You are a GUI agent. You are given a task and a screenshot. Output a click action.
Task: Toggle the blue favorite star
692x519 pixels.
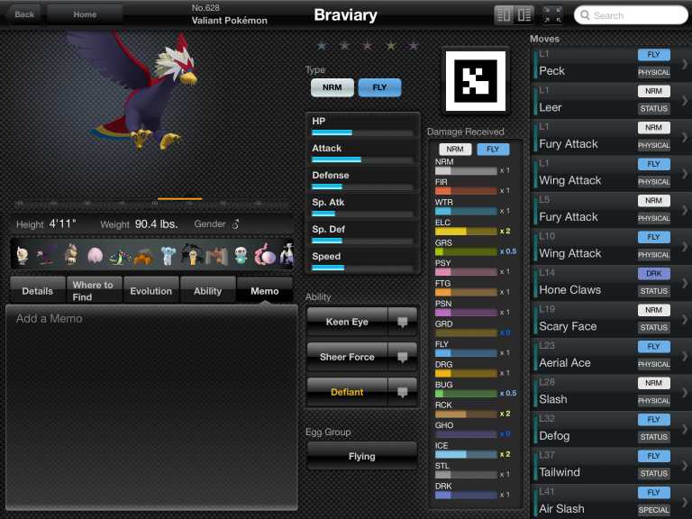tap(322, 45)
